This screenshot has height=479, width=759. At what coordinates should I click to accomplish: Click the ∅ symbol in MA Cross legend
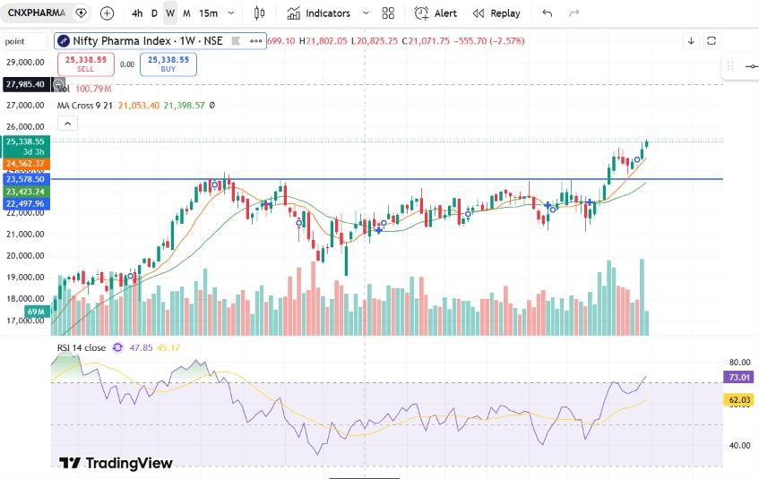211,106
